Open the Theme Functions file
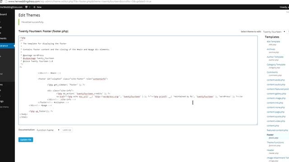Image resolution: width=289 pixels, height=162 pixels. click(275, 143)
